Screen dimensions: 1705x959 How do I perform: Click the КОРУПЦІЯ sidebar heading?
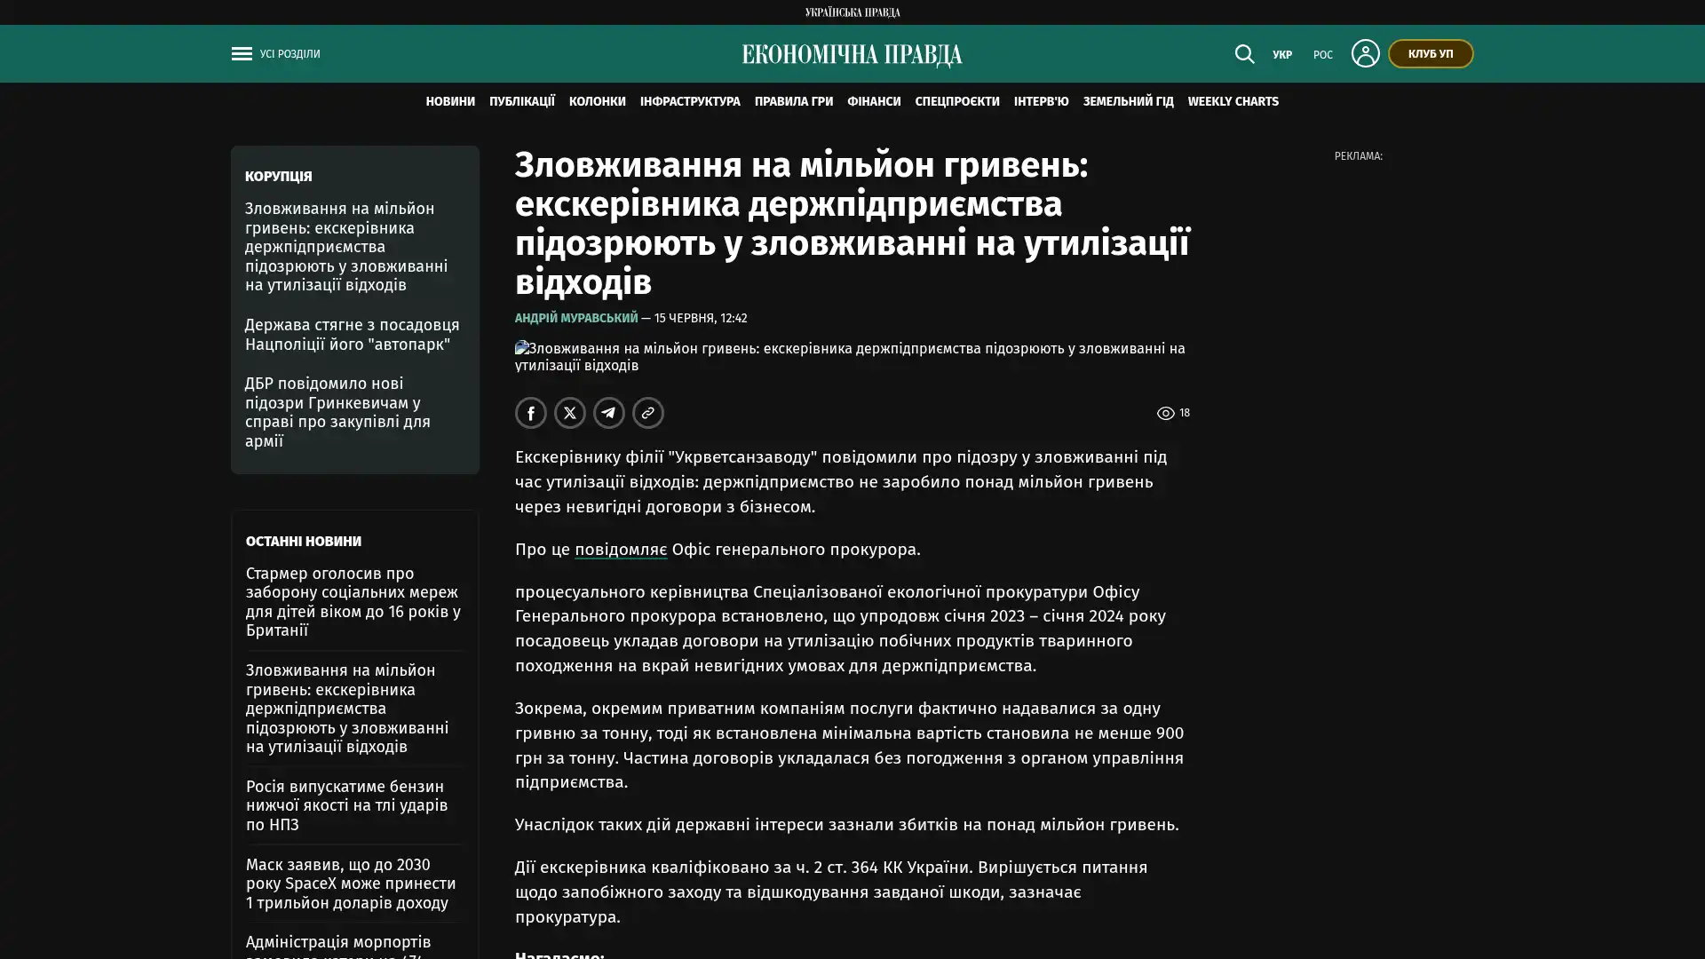tap(279, 176)
